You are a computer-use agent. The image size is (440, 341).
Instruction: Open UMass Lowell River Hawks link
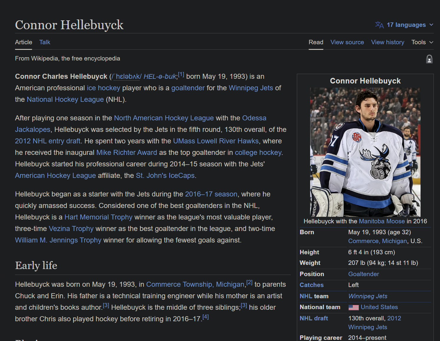[x=216, y=141]
